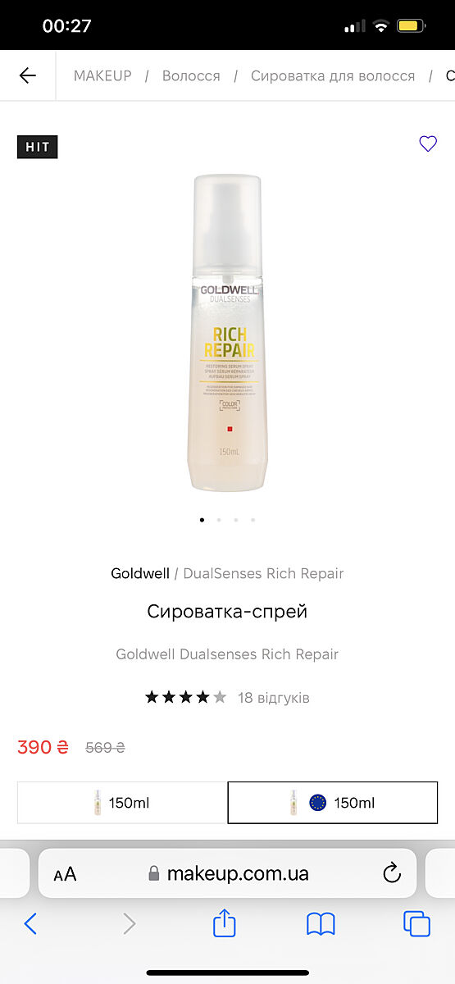View the 18 відгуків reviews

274,698
